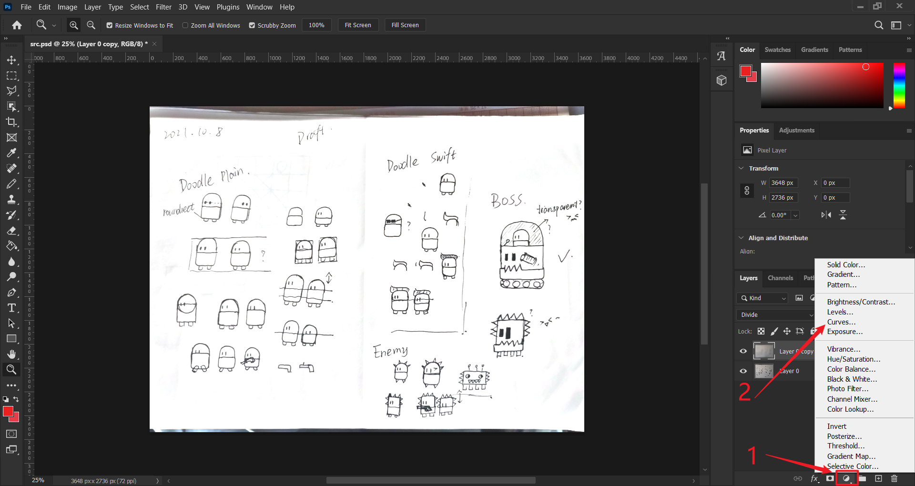Uncheck Resize Windows to Fit
915x486 pixels.
[x=110, y=26]
